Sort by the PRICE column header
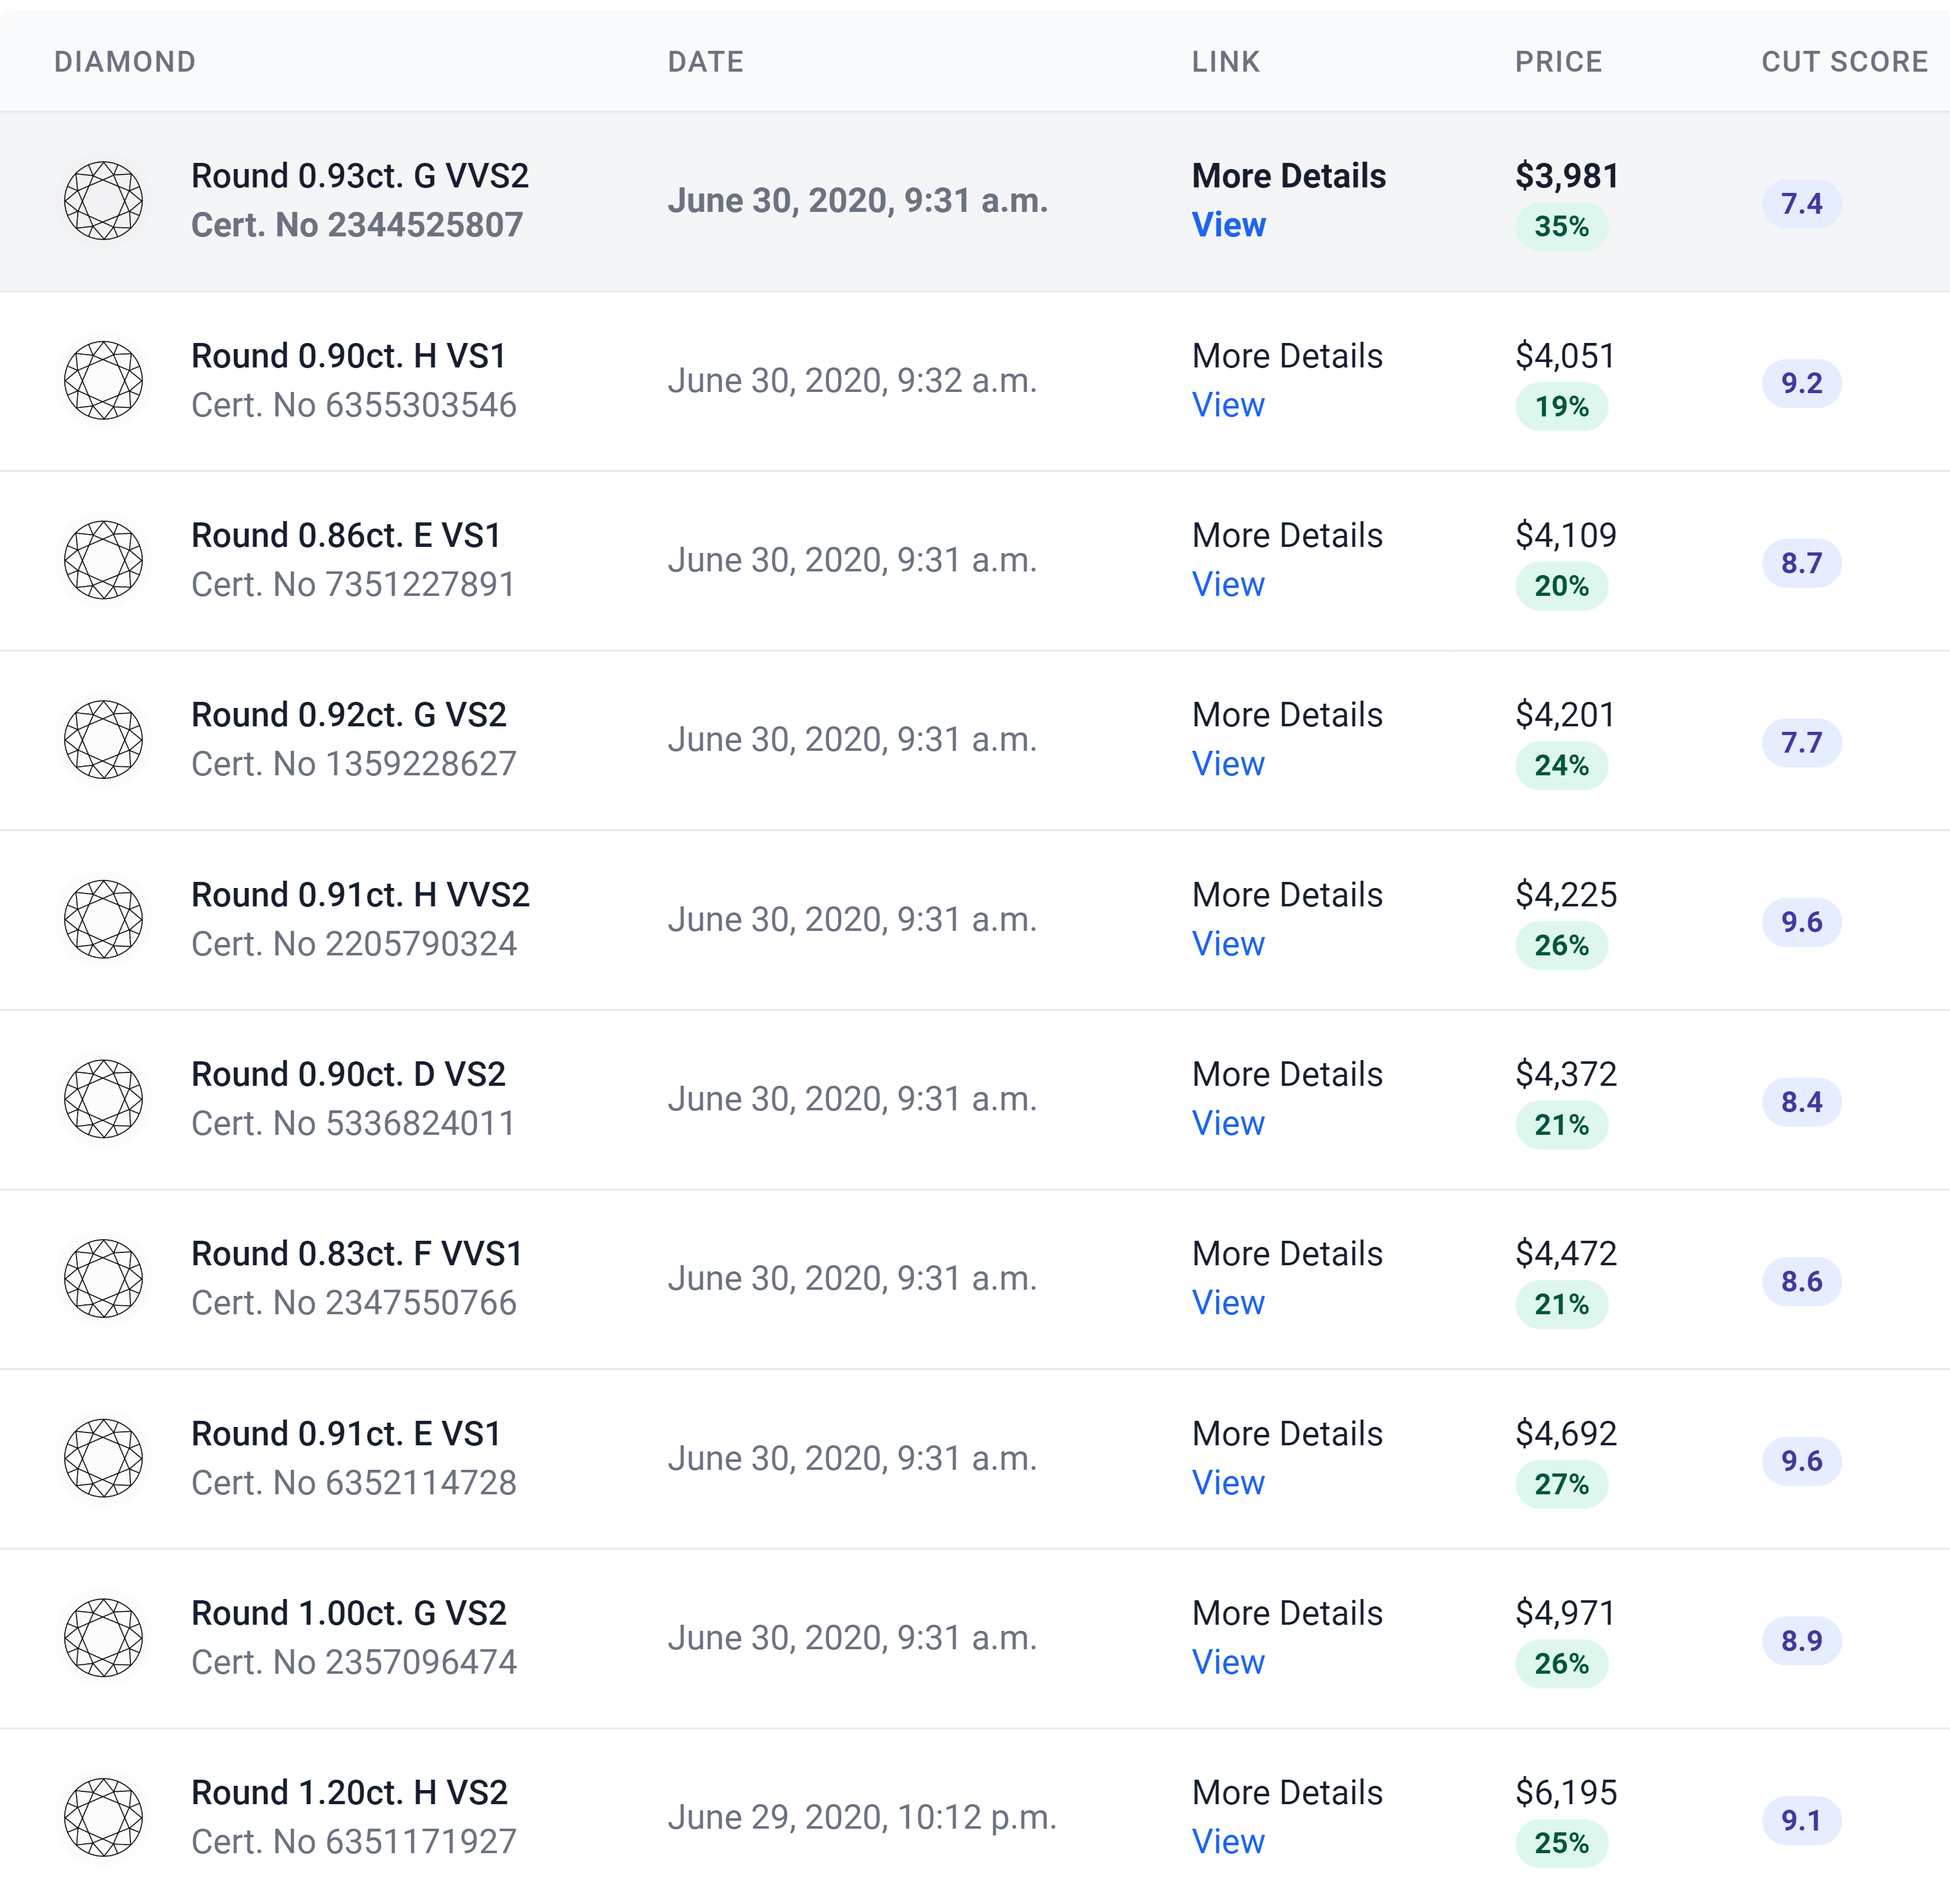This screenshot has height=1904, width=1950. [x=1558, y=62]
